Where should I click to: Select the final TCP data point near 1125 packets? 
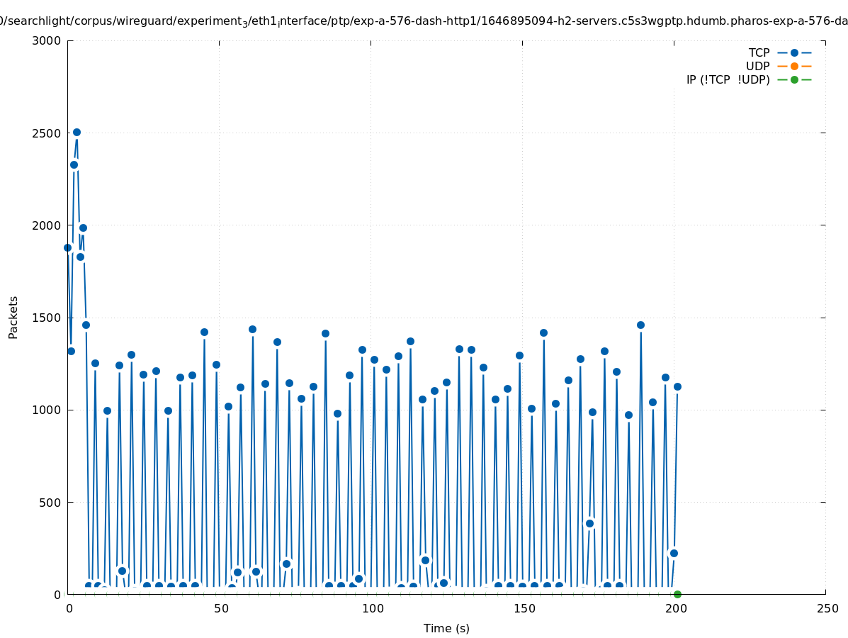click(x=677, y=386)
